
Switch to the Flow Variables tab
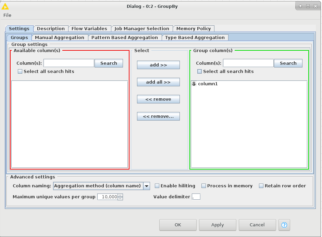click(90, 28)
